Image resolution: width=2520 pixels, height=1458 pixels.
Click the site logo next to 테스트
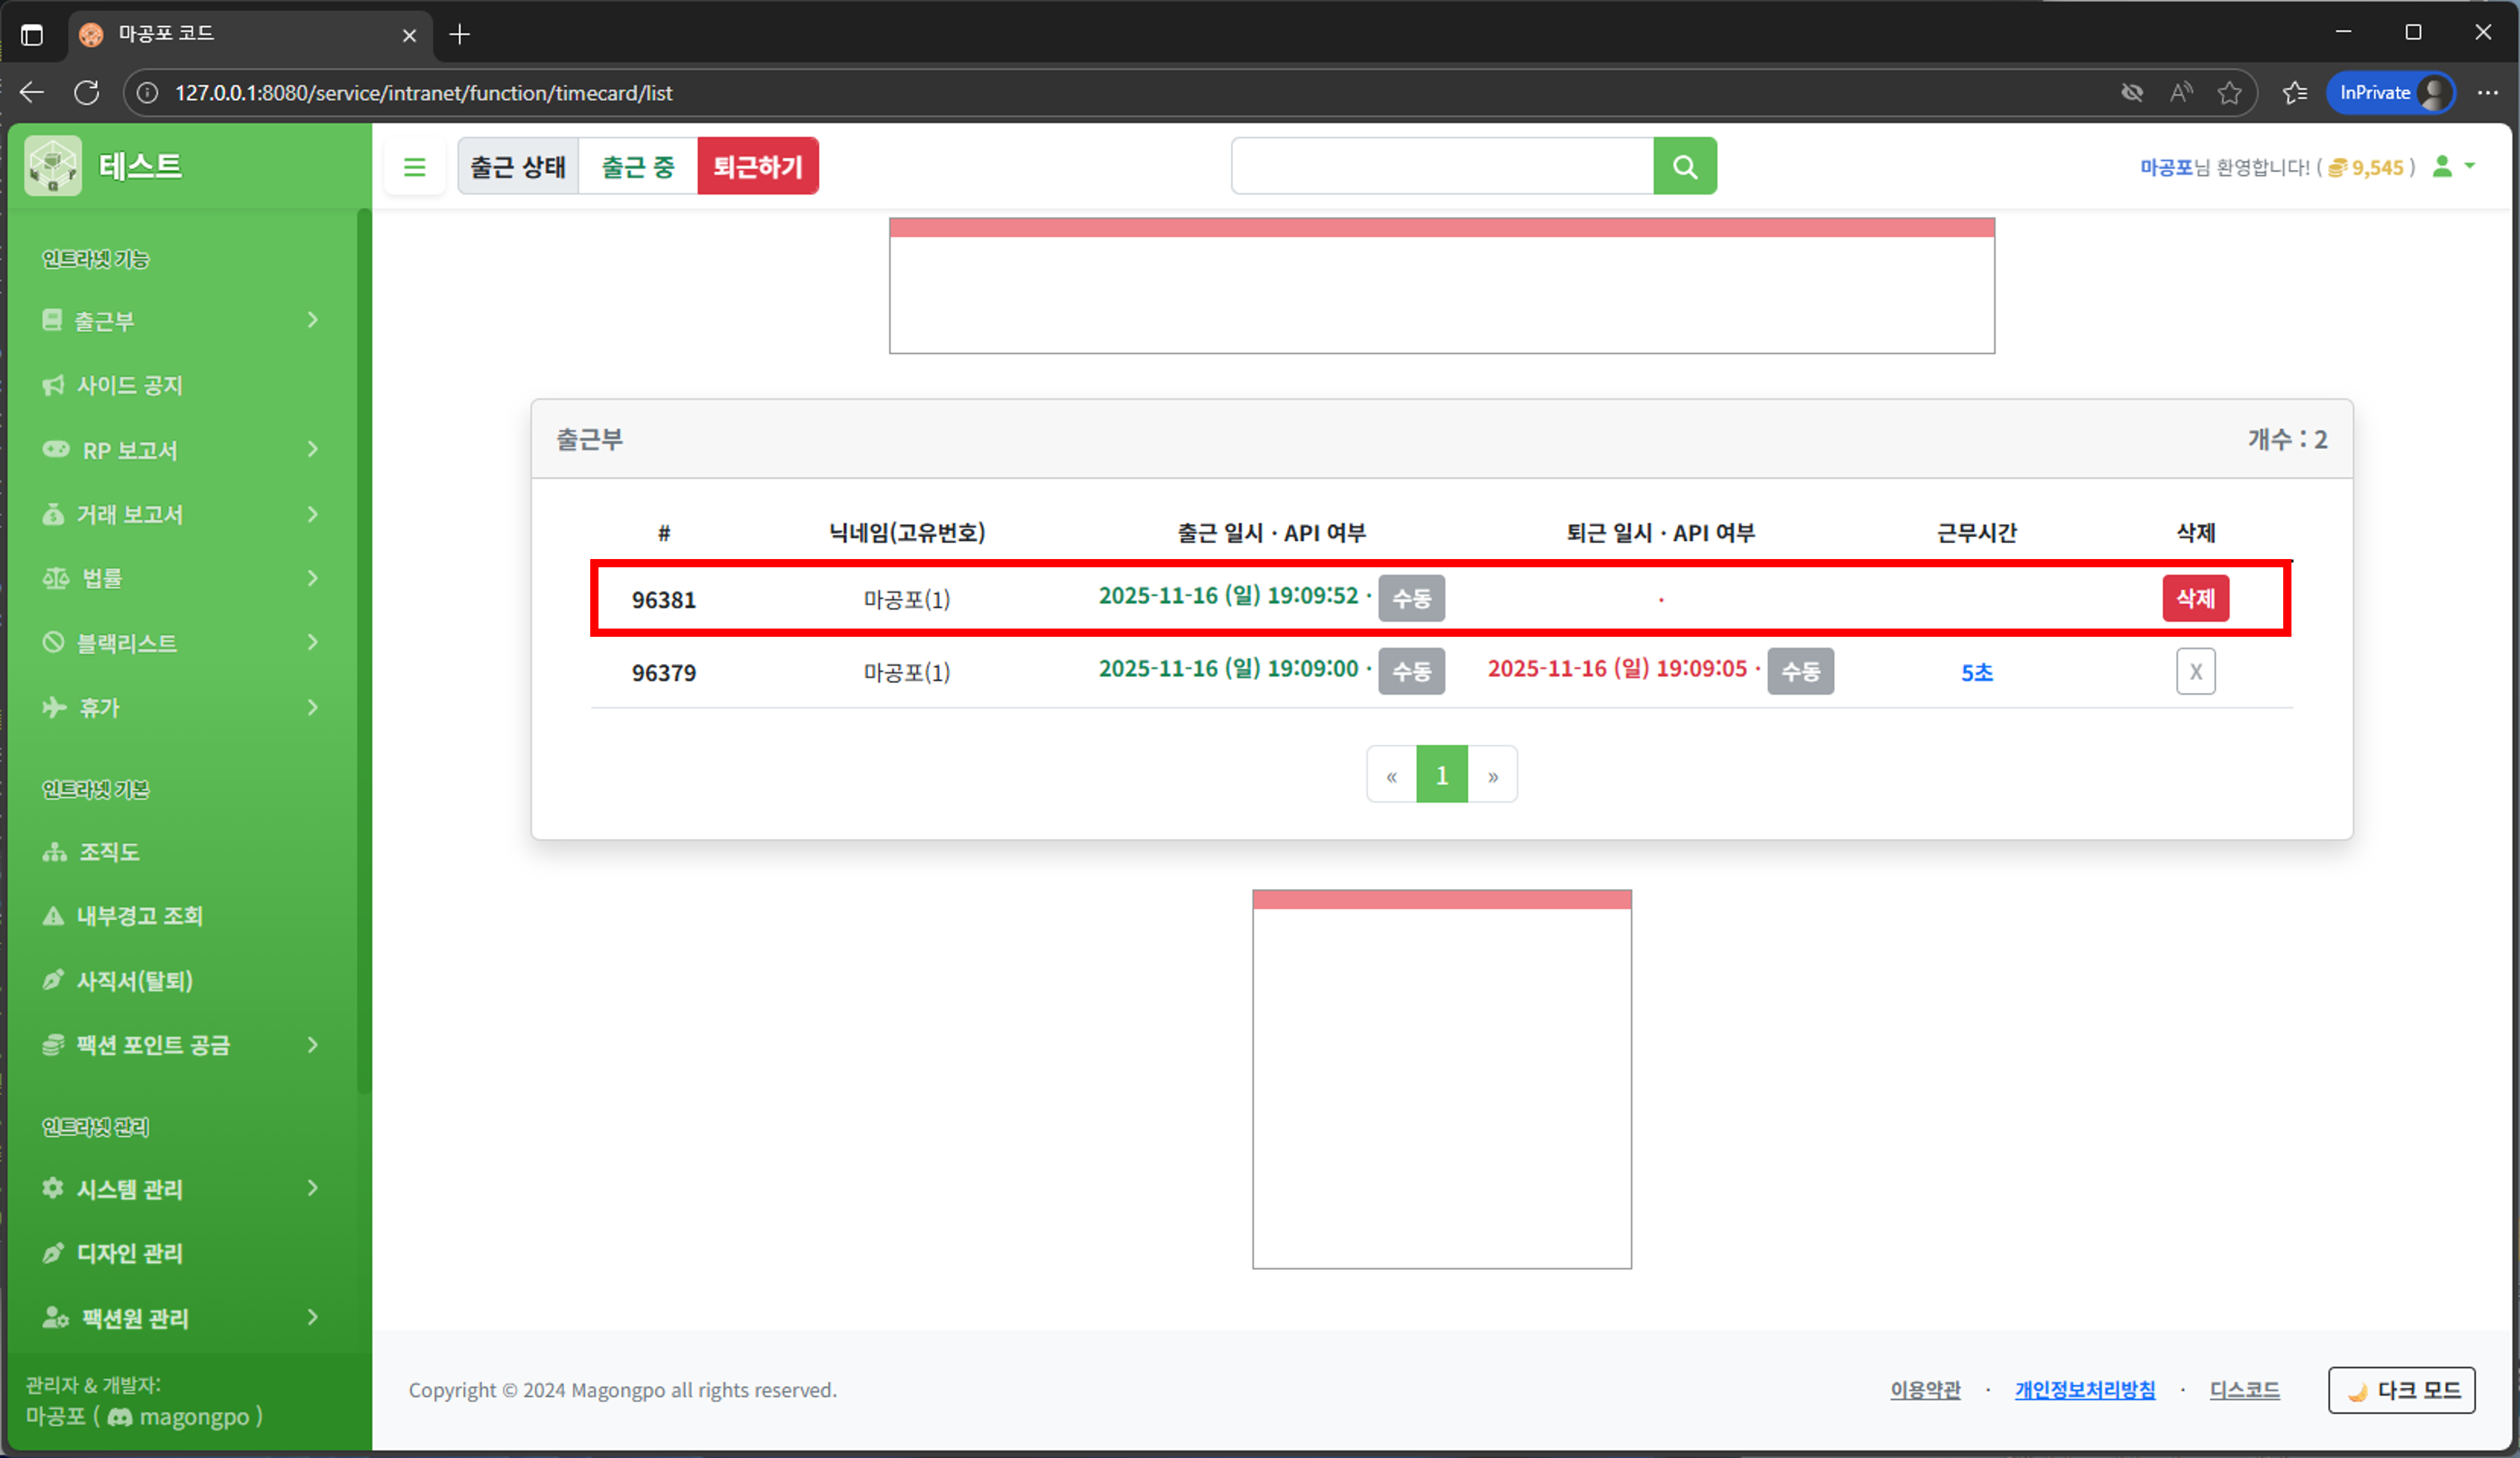53,165
